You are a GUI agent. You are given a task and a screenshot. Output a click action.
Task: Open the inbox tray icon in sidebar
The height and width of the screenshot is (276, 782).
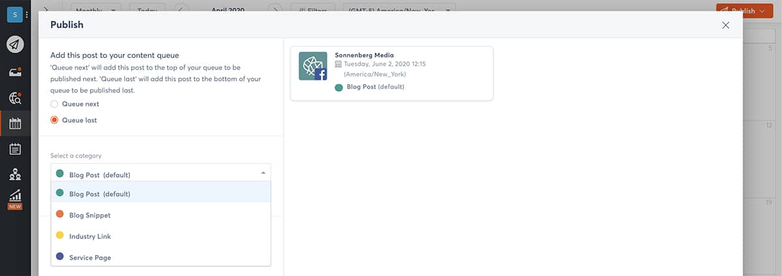[15, 71]
